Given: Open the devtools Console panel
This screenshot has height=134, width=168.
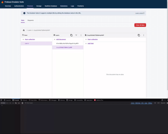Looking at the screenshot, I should tap(16, 100).
